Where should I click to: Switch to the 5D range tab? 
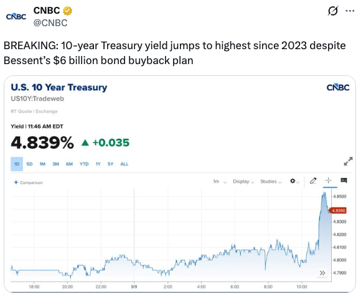pos(29,164)
